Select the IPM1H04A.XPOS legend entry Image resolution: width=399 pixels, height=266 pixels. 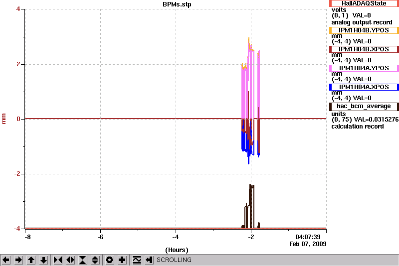point(364,87)
